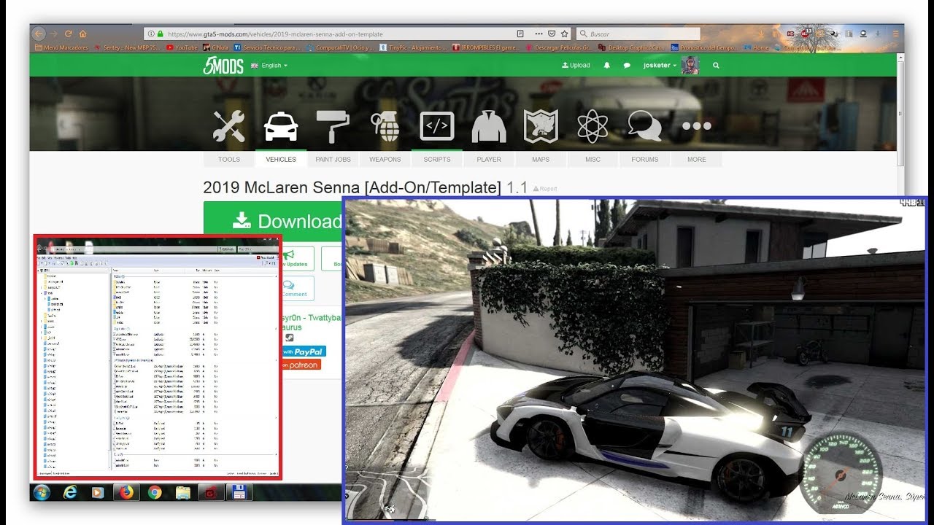Click the Vehicles car icon
Viewport: 934px width, 525px height.
pyautogui.click(x=281, y=127)
